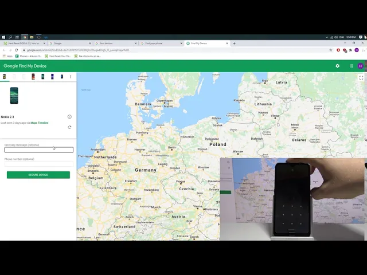
Task: Open the red Opera-style extension icon
Action: click(338, 50)
